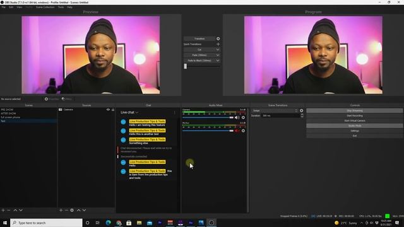404x227 pixels.
Task: Select the AFTER SHOW scene
Action: pyautogui.click(x=28, y=113)
